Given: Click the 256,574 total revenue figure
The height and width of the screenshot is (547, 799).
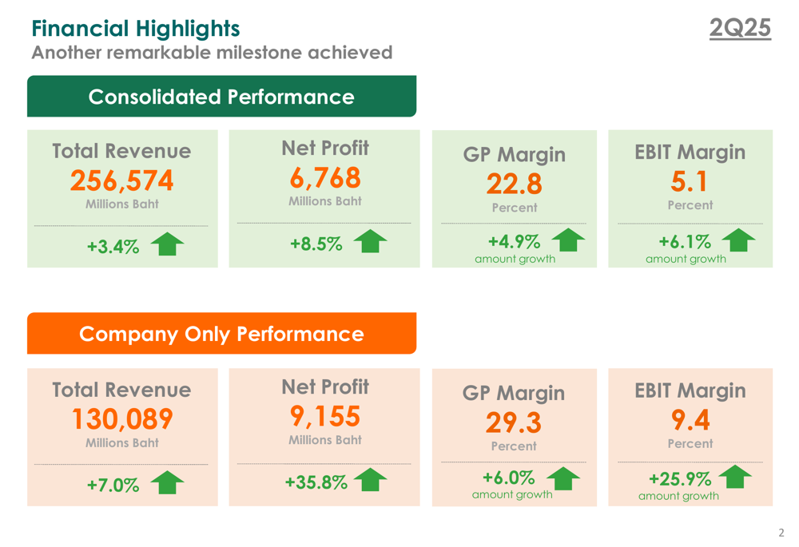Looking at the screenshot, I should 121,181.
